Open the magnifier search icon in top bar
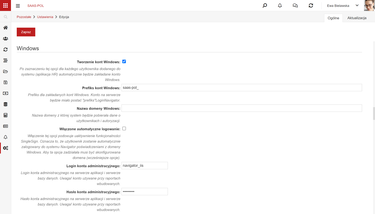This screenshot has height=214, width=375. [x=265, y=5]
